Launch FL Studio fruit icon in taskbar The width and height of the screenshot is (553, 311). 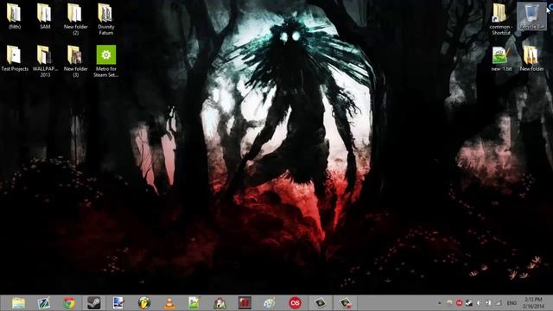144,303
